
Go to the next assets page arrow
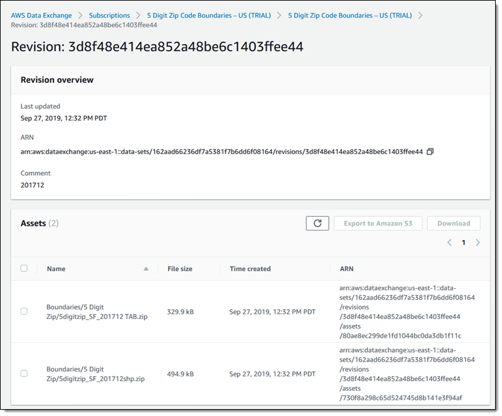[478, 242]
